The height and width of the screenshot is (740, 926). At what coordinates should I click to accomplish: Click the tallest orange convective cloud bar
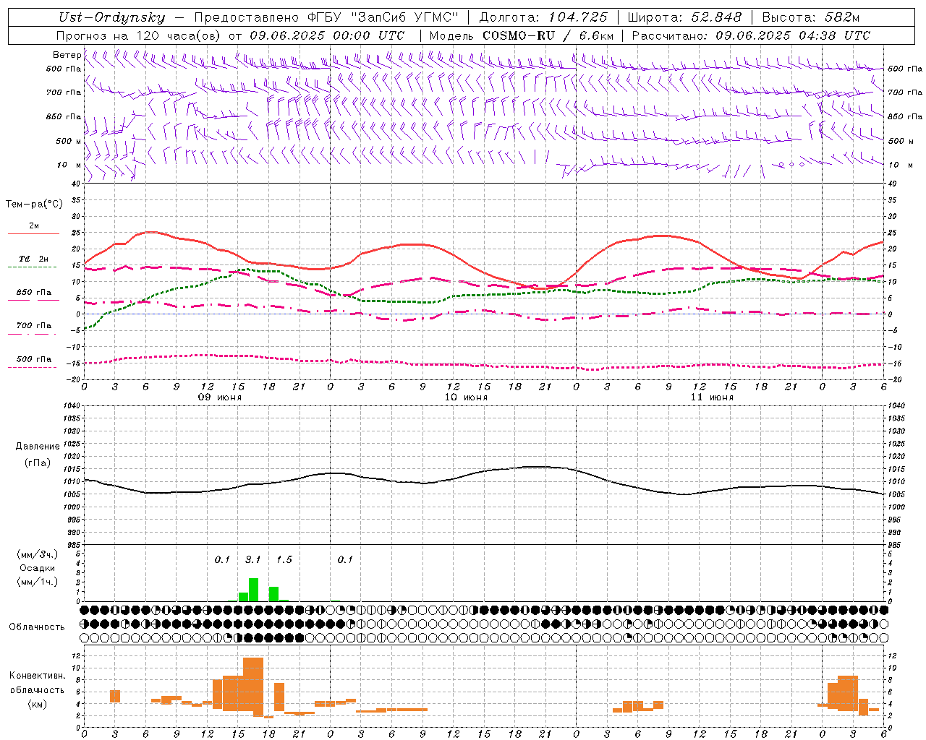253,687
